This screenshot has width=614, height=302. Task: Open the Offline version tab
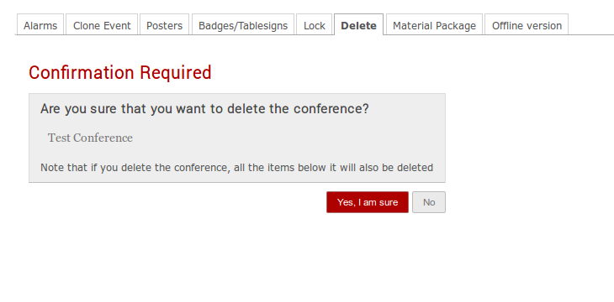527,25
